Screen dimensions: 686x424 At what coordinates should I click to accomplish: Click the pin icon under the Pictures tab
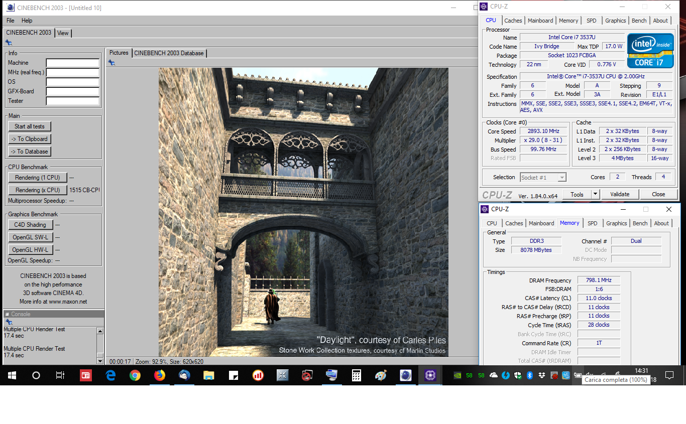[x=111, y=63]
